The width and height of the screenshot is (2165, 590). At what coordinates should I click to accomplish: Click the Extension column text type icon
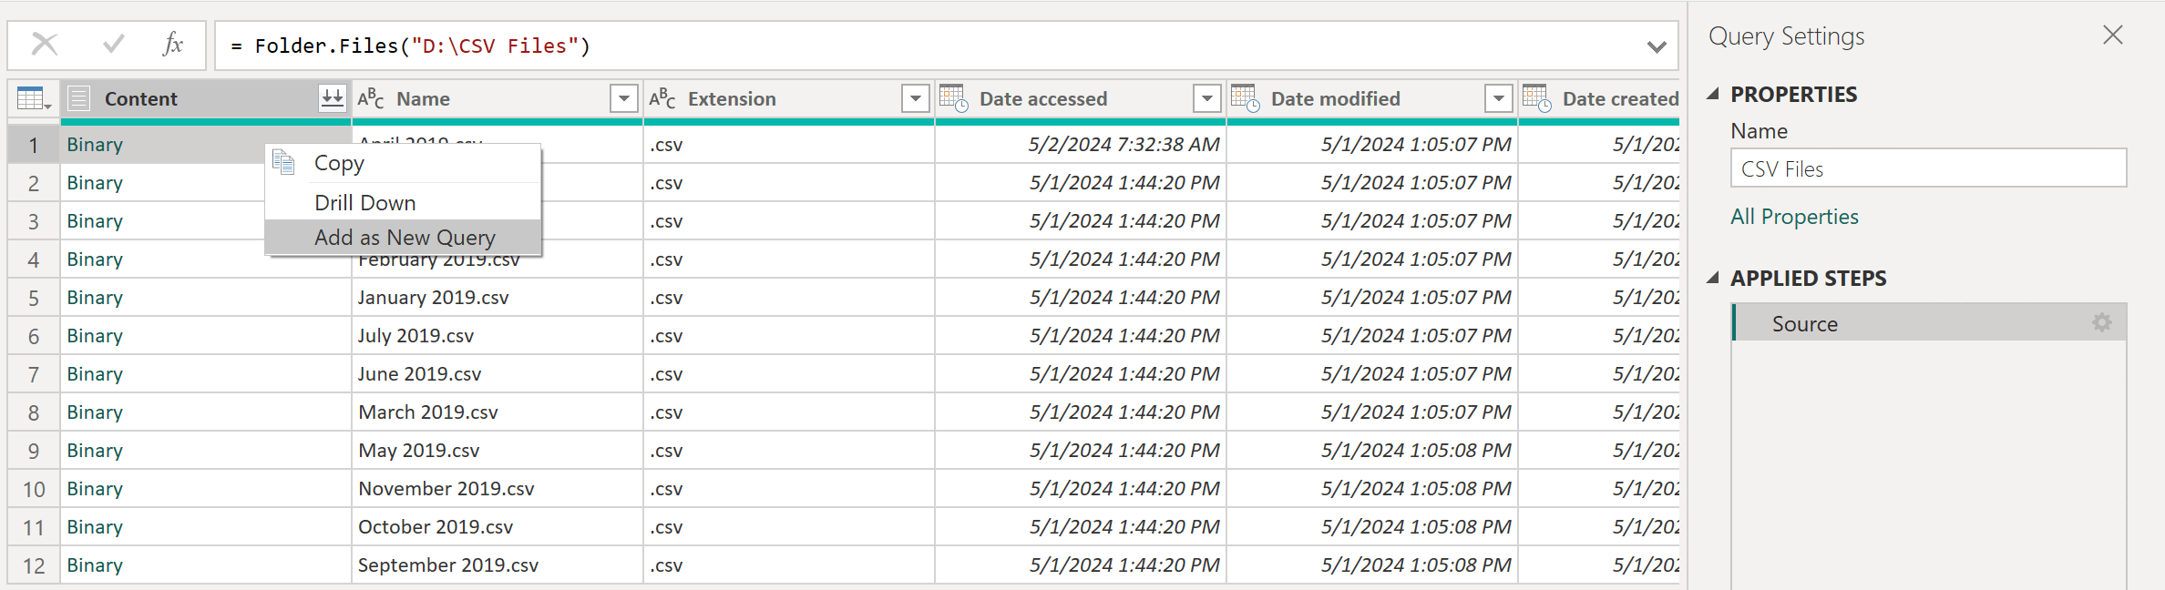[662, 98]
